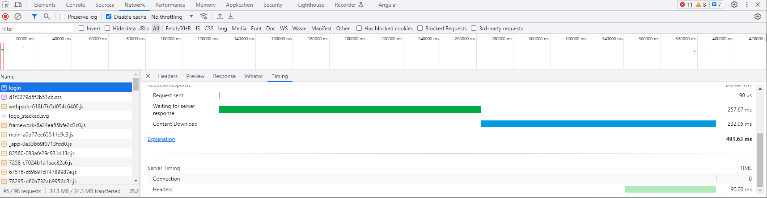Click the light green Headers timing bar

(x=670, y=190)
